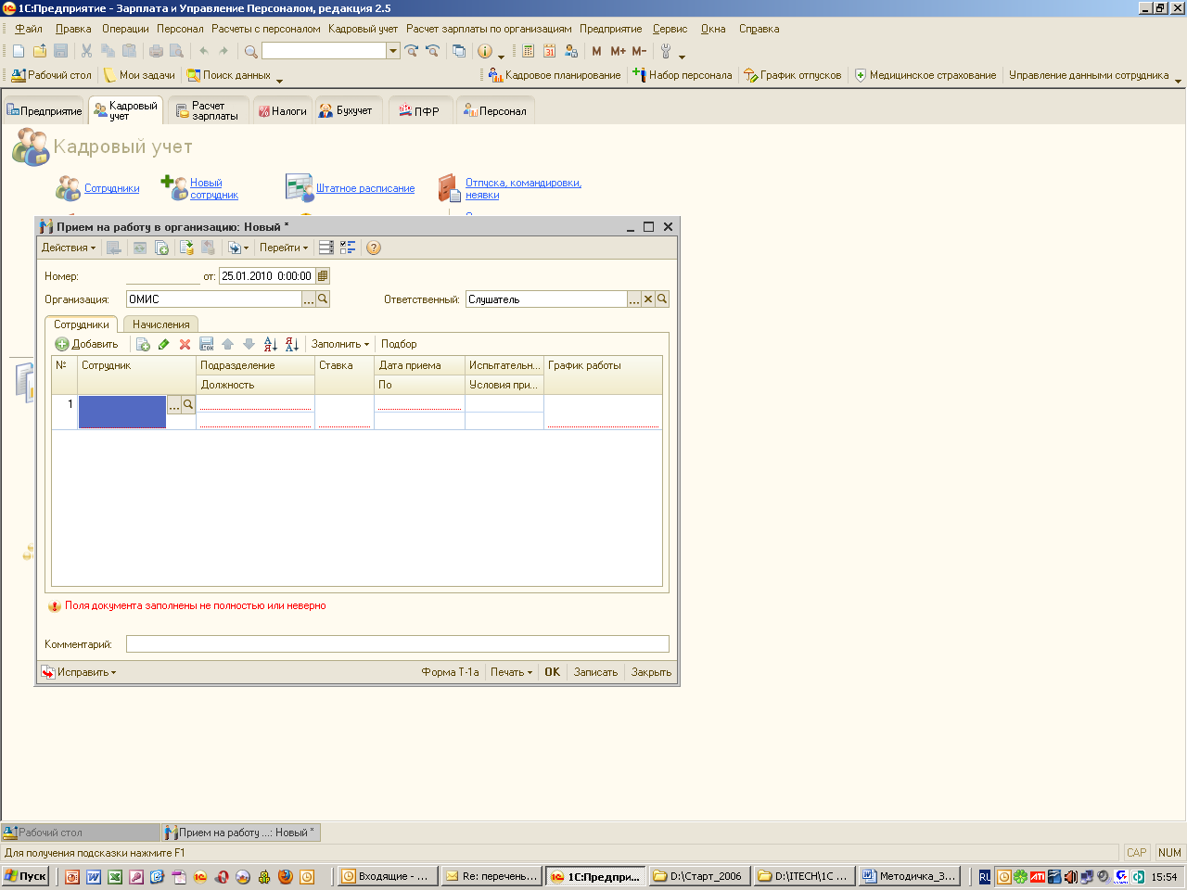1187x890 pixels.
Task: Expand the Действия dropdown menu
Action: point(69,248)
